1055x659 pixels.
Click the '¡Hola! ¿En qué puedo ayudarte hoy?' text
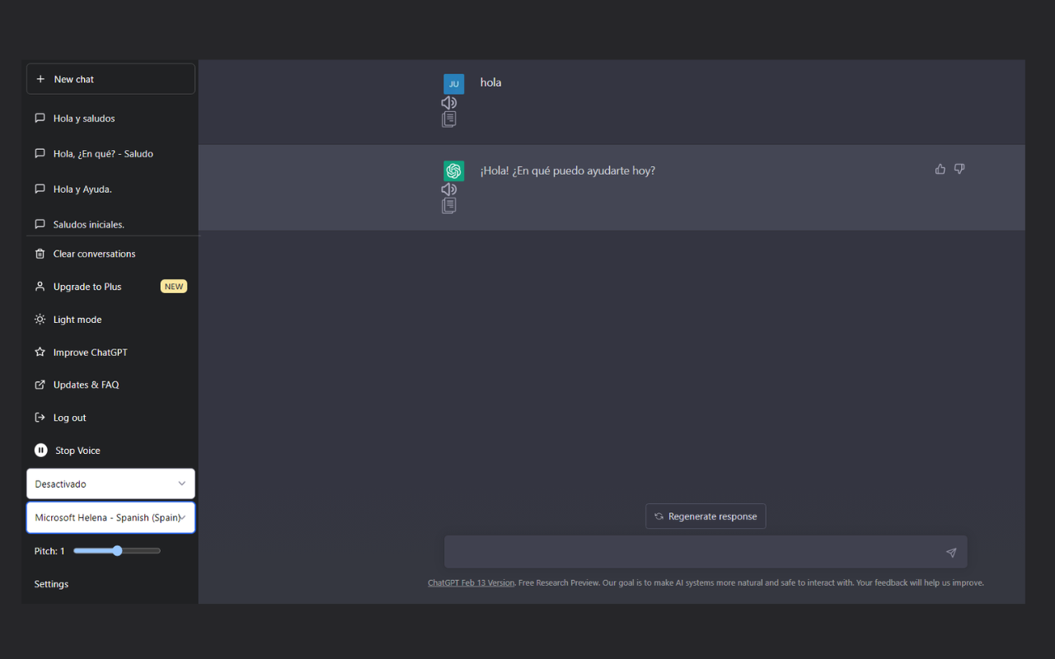pyautogui.click(x=568, y=171)
